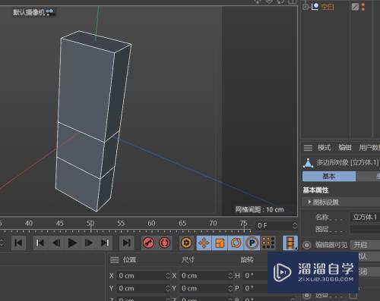Open coordinates panel hamburger menu
The width and height of the screenshot is (380, 301).
click(x=115, y=260)
